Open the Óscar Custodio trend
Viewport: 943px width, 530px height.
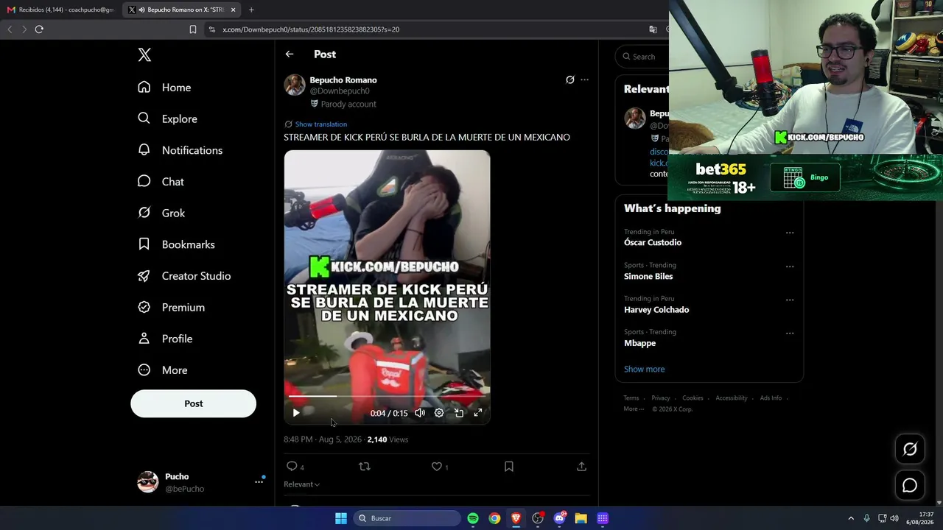click(653, 242)
